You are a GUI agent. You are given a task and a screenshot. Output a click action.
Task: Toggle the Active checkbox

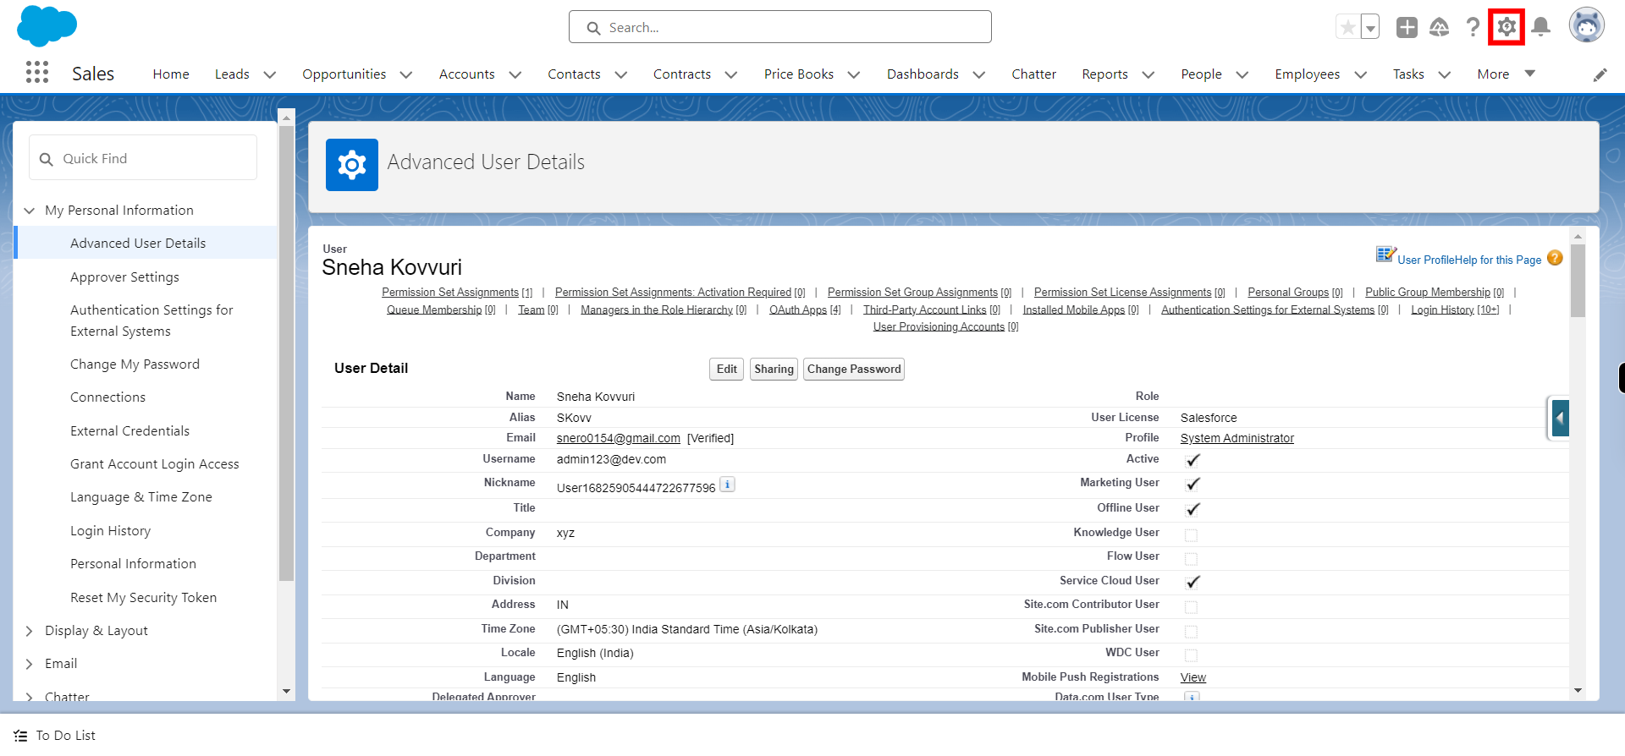[x=1193, y=460]
